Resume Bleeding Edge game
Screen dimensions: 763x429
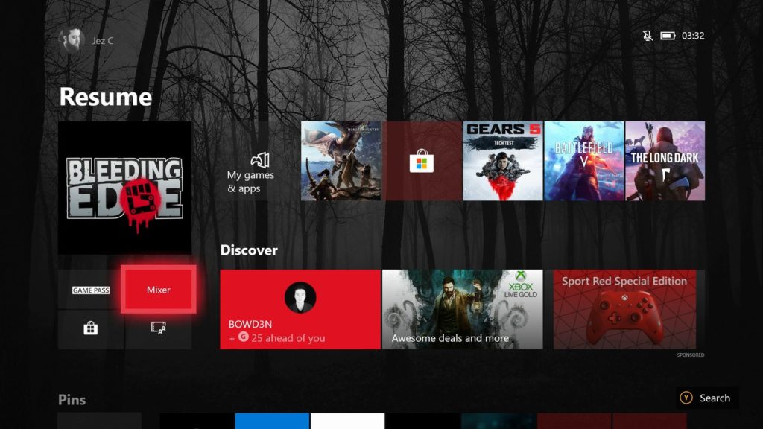tap(124, 188)
